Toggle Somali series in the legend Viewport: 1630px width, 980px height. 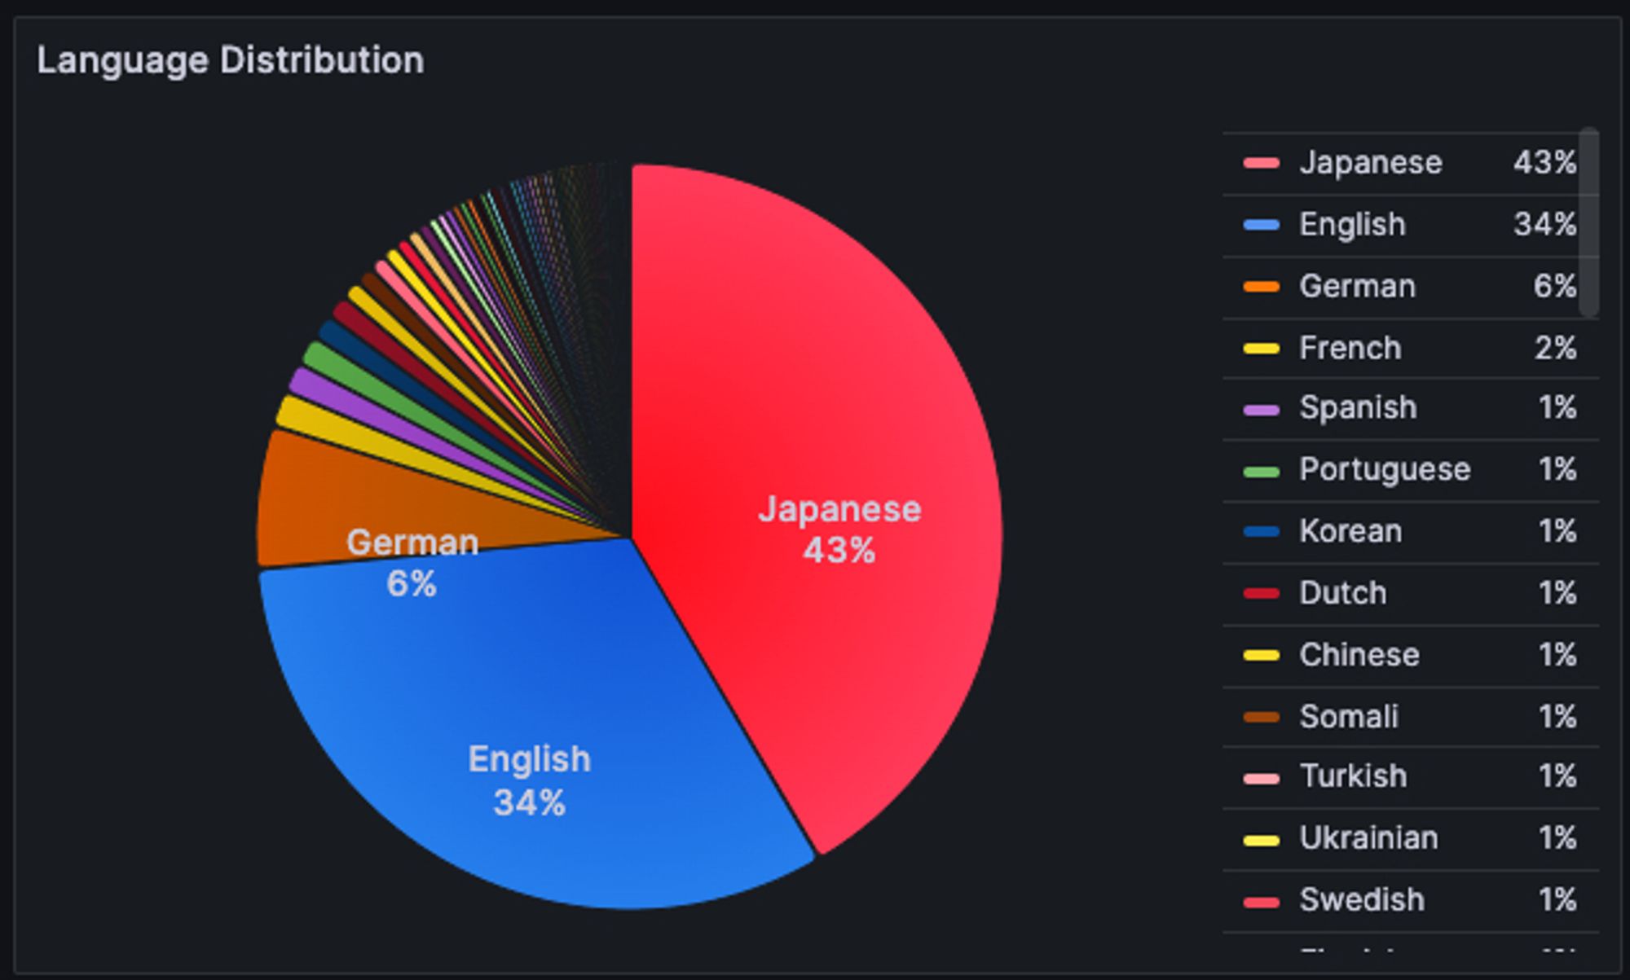[x=1348, y=717]
